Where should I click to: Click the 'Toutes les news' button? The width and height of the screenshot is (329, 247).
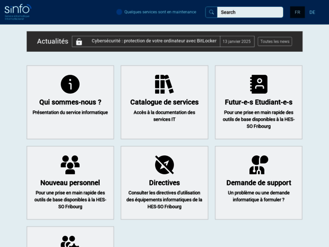275,41
